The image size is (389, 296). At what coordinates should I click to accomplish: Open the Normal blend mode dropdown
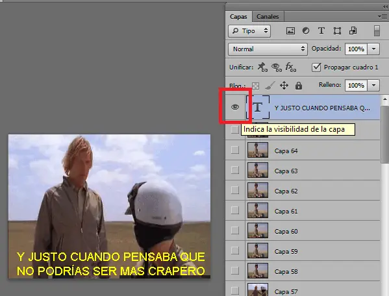268,49
